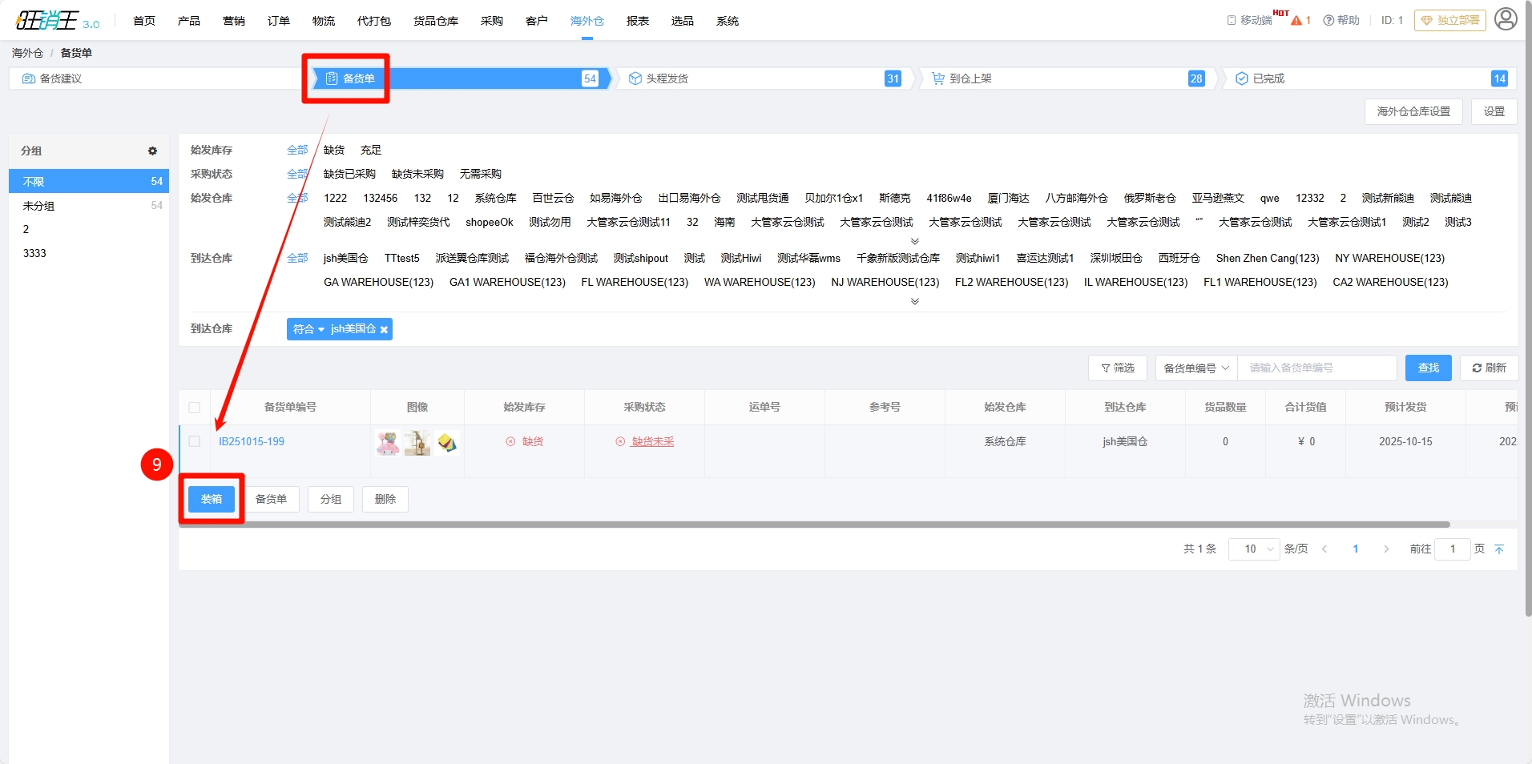This screenshot has width=1532, height=764.
Task: Click the 刷新 refresh button
Action: [x=1489, y=368]
